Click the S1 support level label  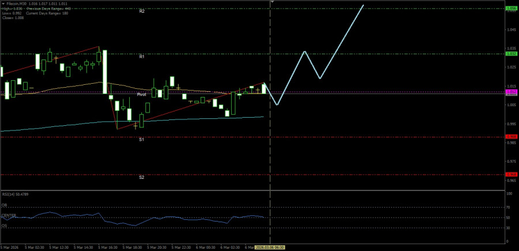point(141,140)
